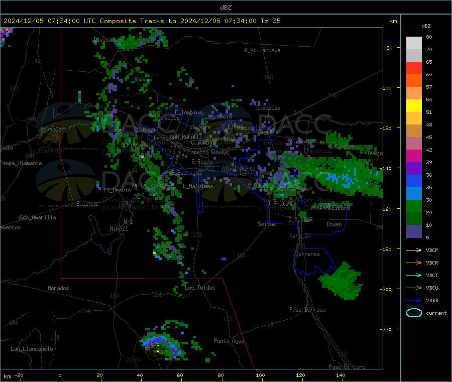Click the green rain cell southeast of Carmensa
452x382 pixels.
(342, 281)
